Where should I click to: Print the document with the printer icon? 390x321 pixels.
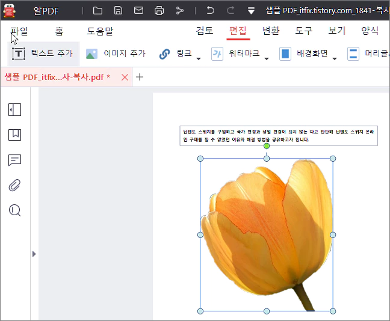click(159, 10)
